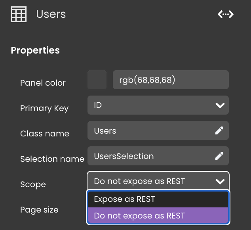Click the Scope label
Screen dimensions: 251x230
(x=33, y=184)
